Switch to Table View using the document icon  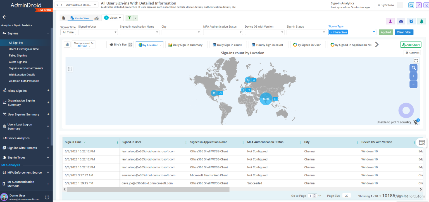coord(63,18)
